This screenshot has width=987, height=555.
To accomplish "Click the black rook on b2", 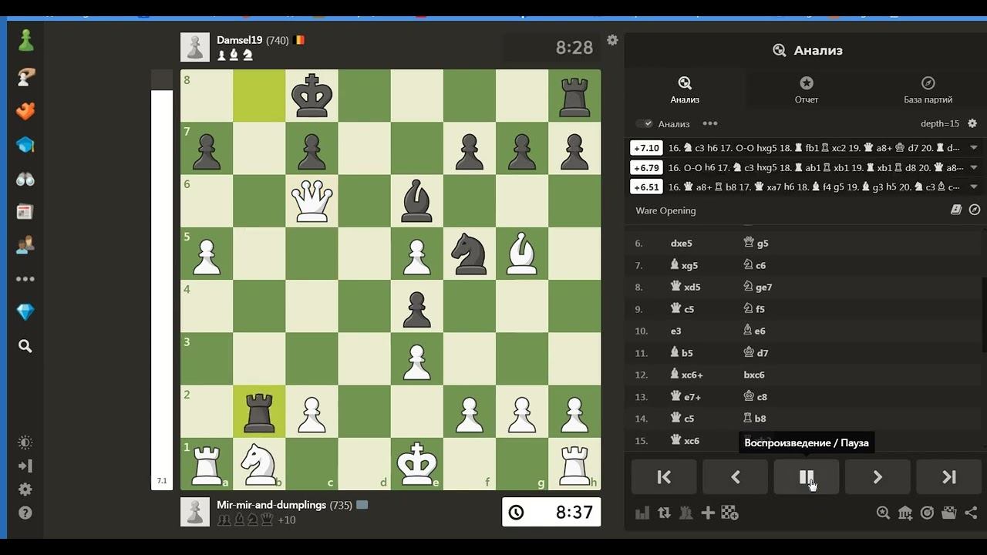I will [259, 412].
